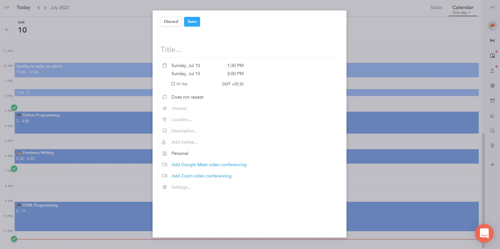Add Zoom video conferencing

coord(201,176)
